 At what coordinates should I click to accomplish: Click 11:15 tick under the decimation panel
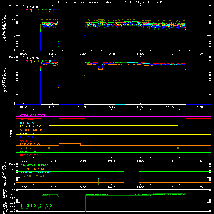point(170,188)
